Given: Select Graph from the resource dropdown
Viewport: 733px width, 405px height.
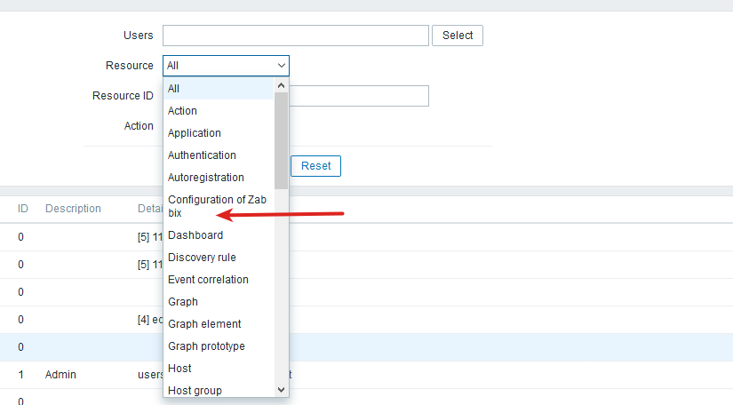Looking at the screenshot, I should (219, 302).
